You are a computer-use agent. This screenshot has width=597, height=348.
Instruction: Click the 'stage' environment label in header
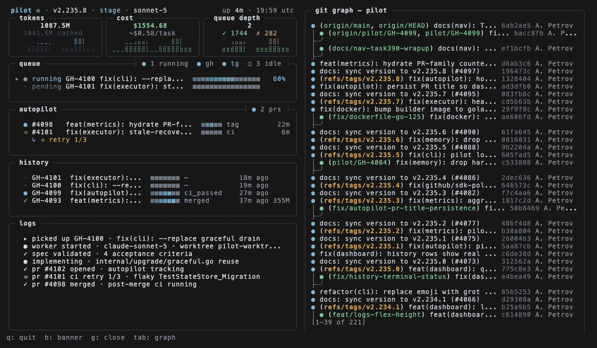tap(110, 10)
